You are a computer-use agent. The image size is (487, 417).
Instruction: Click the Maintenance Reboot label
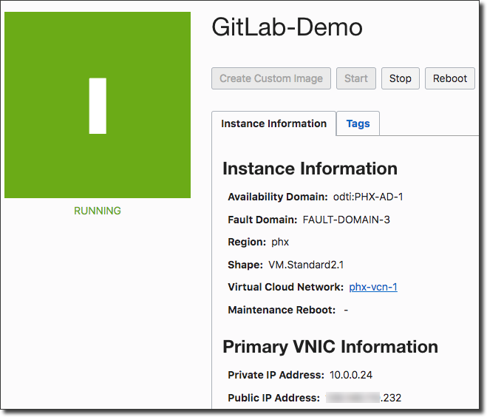(282, 310)
